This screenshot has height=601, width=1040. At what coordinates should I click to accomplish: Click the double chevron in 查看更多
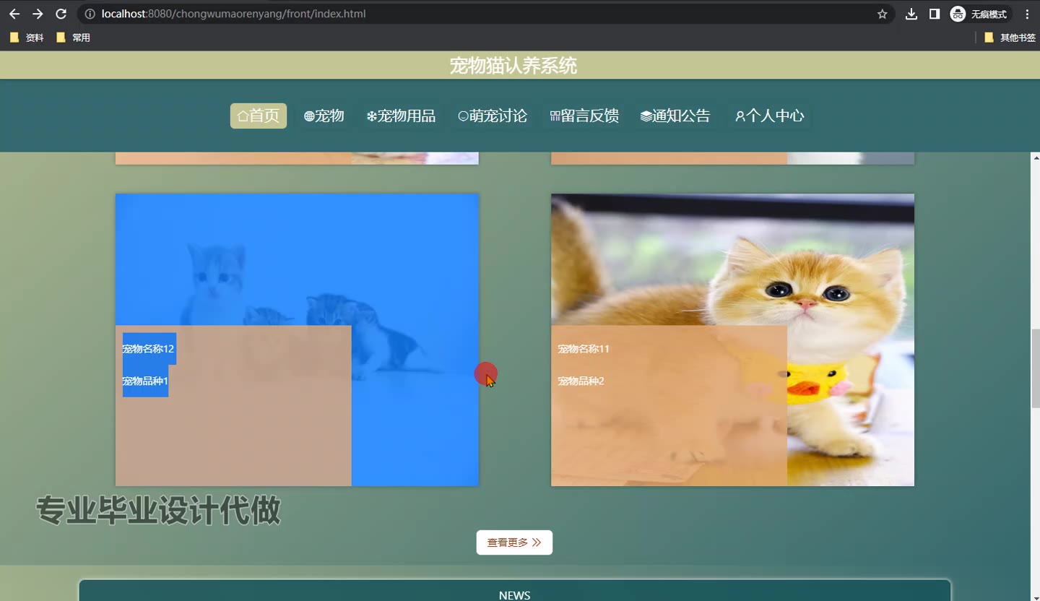click(x=537, y=542)
